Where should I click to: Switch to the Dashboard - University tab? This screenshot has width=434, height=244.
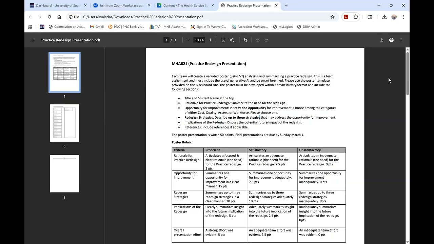point(58,5)
